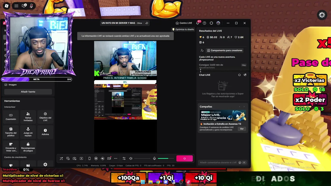This screenshot has width=331, height=186.
Task: Pop out the Chat LIVE panel
Action: click(245, 75)
